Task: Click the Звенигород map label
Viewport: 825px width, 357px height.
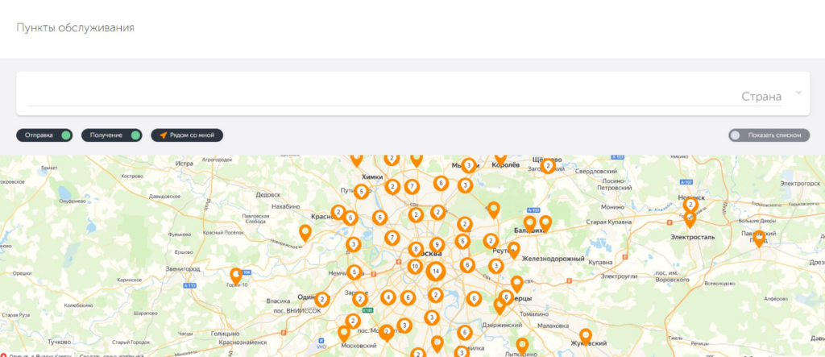Action: 183,268
